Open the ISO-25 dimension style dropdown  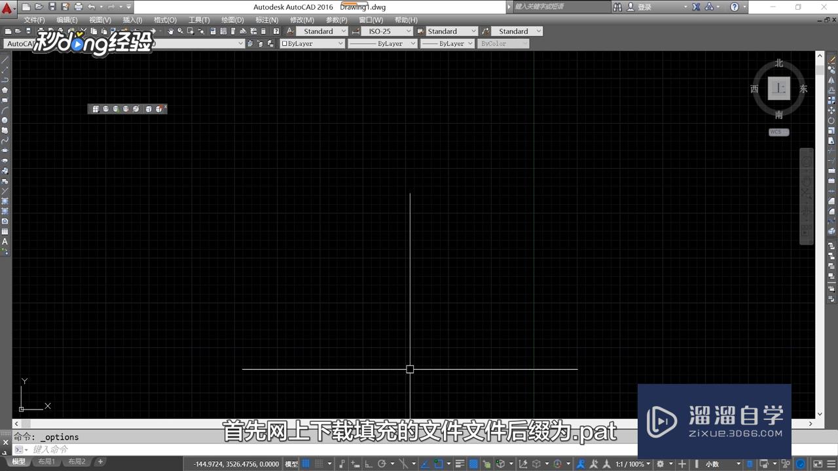387,31
